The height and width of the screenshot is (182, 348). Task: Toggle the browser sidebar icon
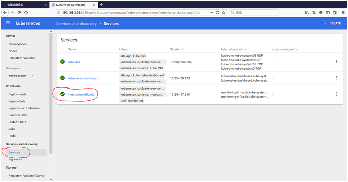327,13
